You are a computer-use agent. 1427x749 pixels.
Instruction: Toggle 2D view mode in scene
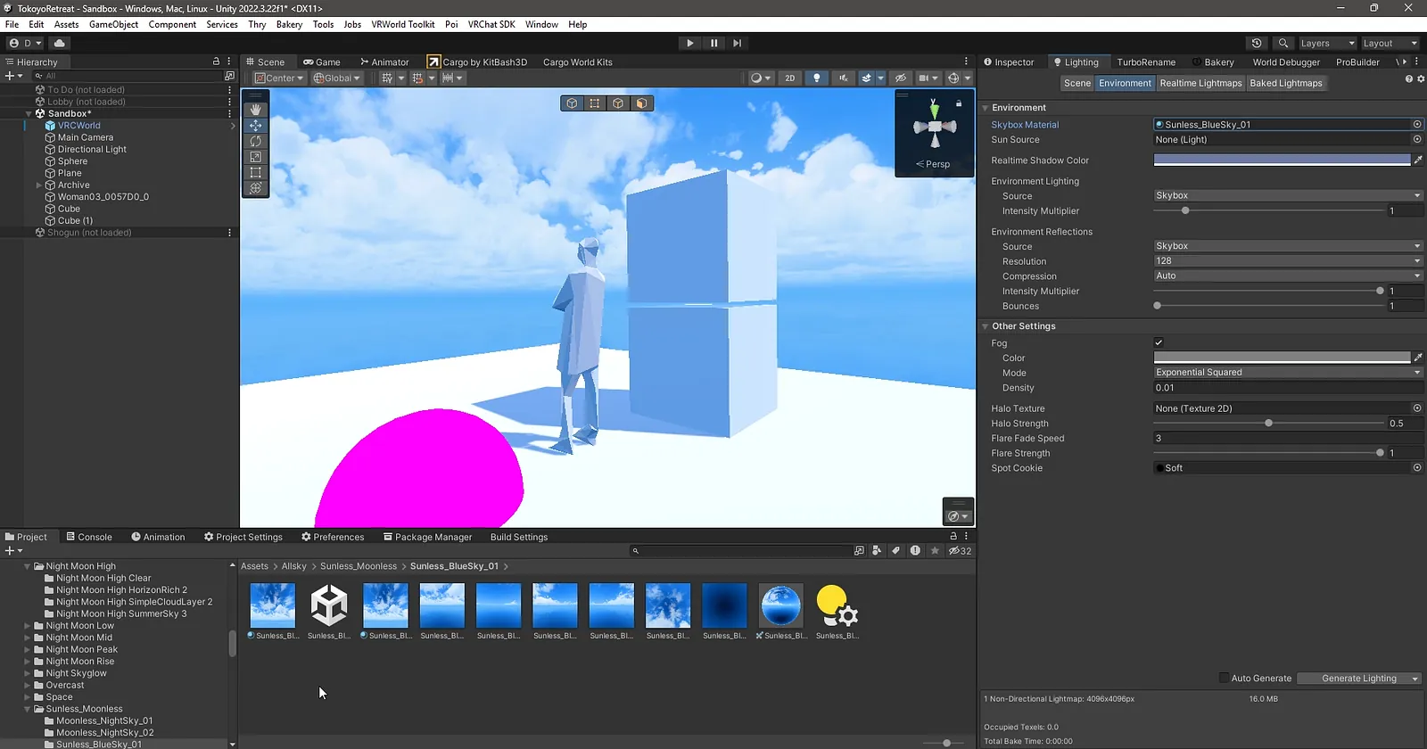pyautogui.click(x=789, y=78)
